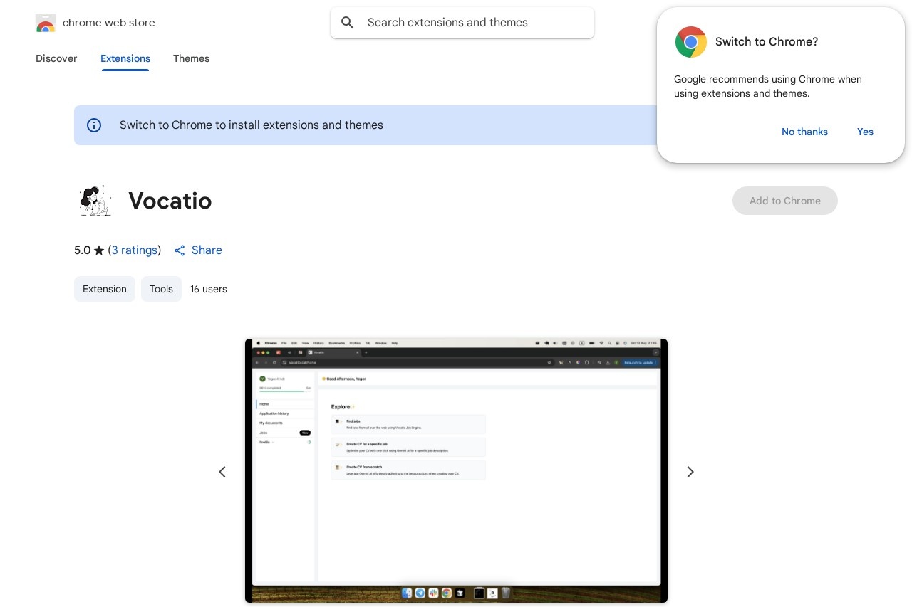Image resolution: width=912 pixels, height=607 pixels.
Task: Click the Add to Chrome button
Action: [x=785, y=201]
